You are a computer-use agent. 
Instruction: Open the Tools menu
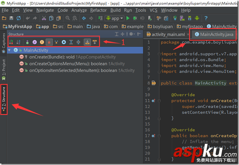coord(141,10)
